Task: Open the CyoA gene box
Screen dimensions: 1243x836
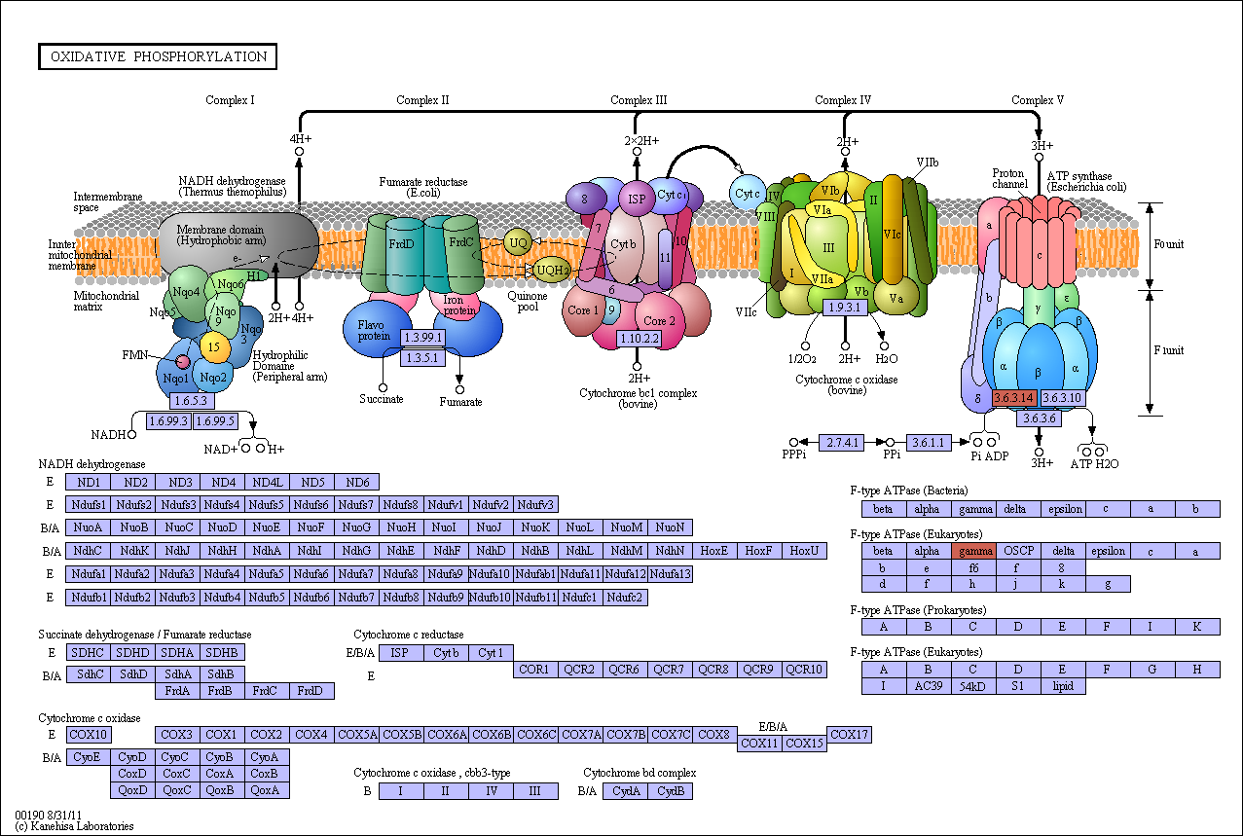Action: click(x=268, y=757)
